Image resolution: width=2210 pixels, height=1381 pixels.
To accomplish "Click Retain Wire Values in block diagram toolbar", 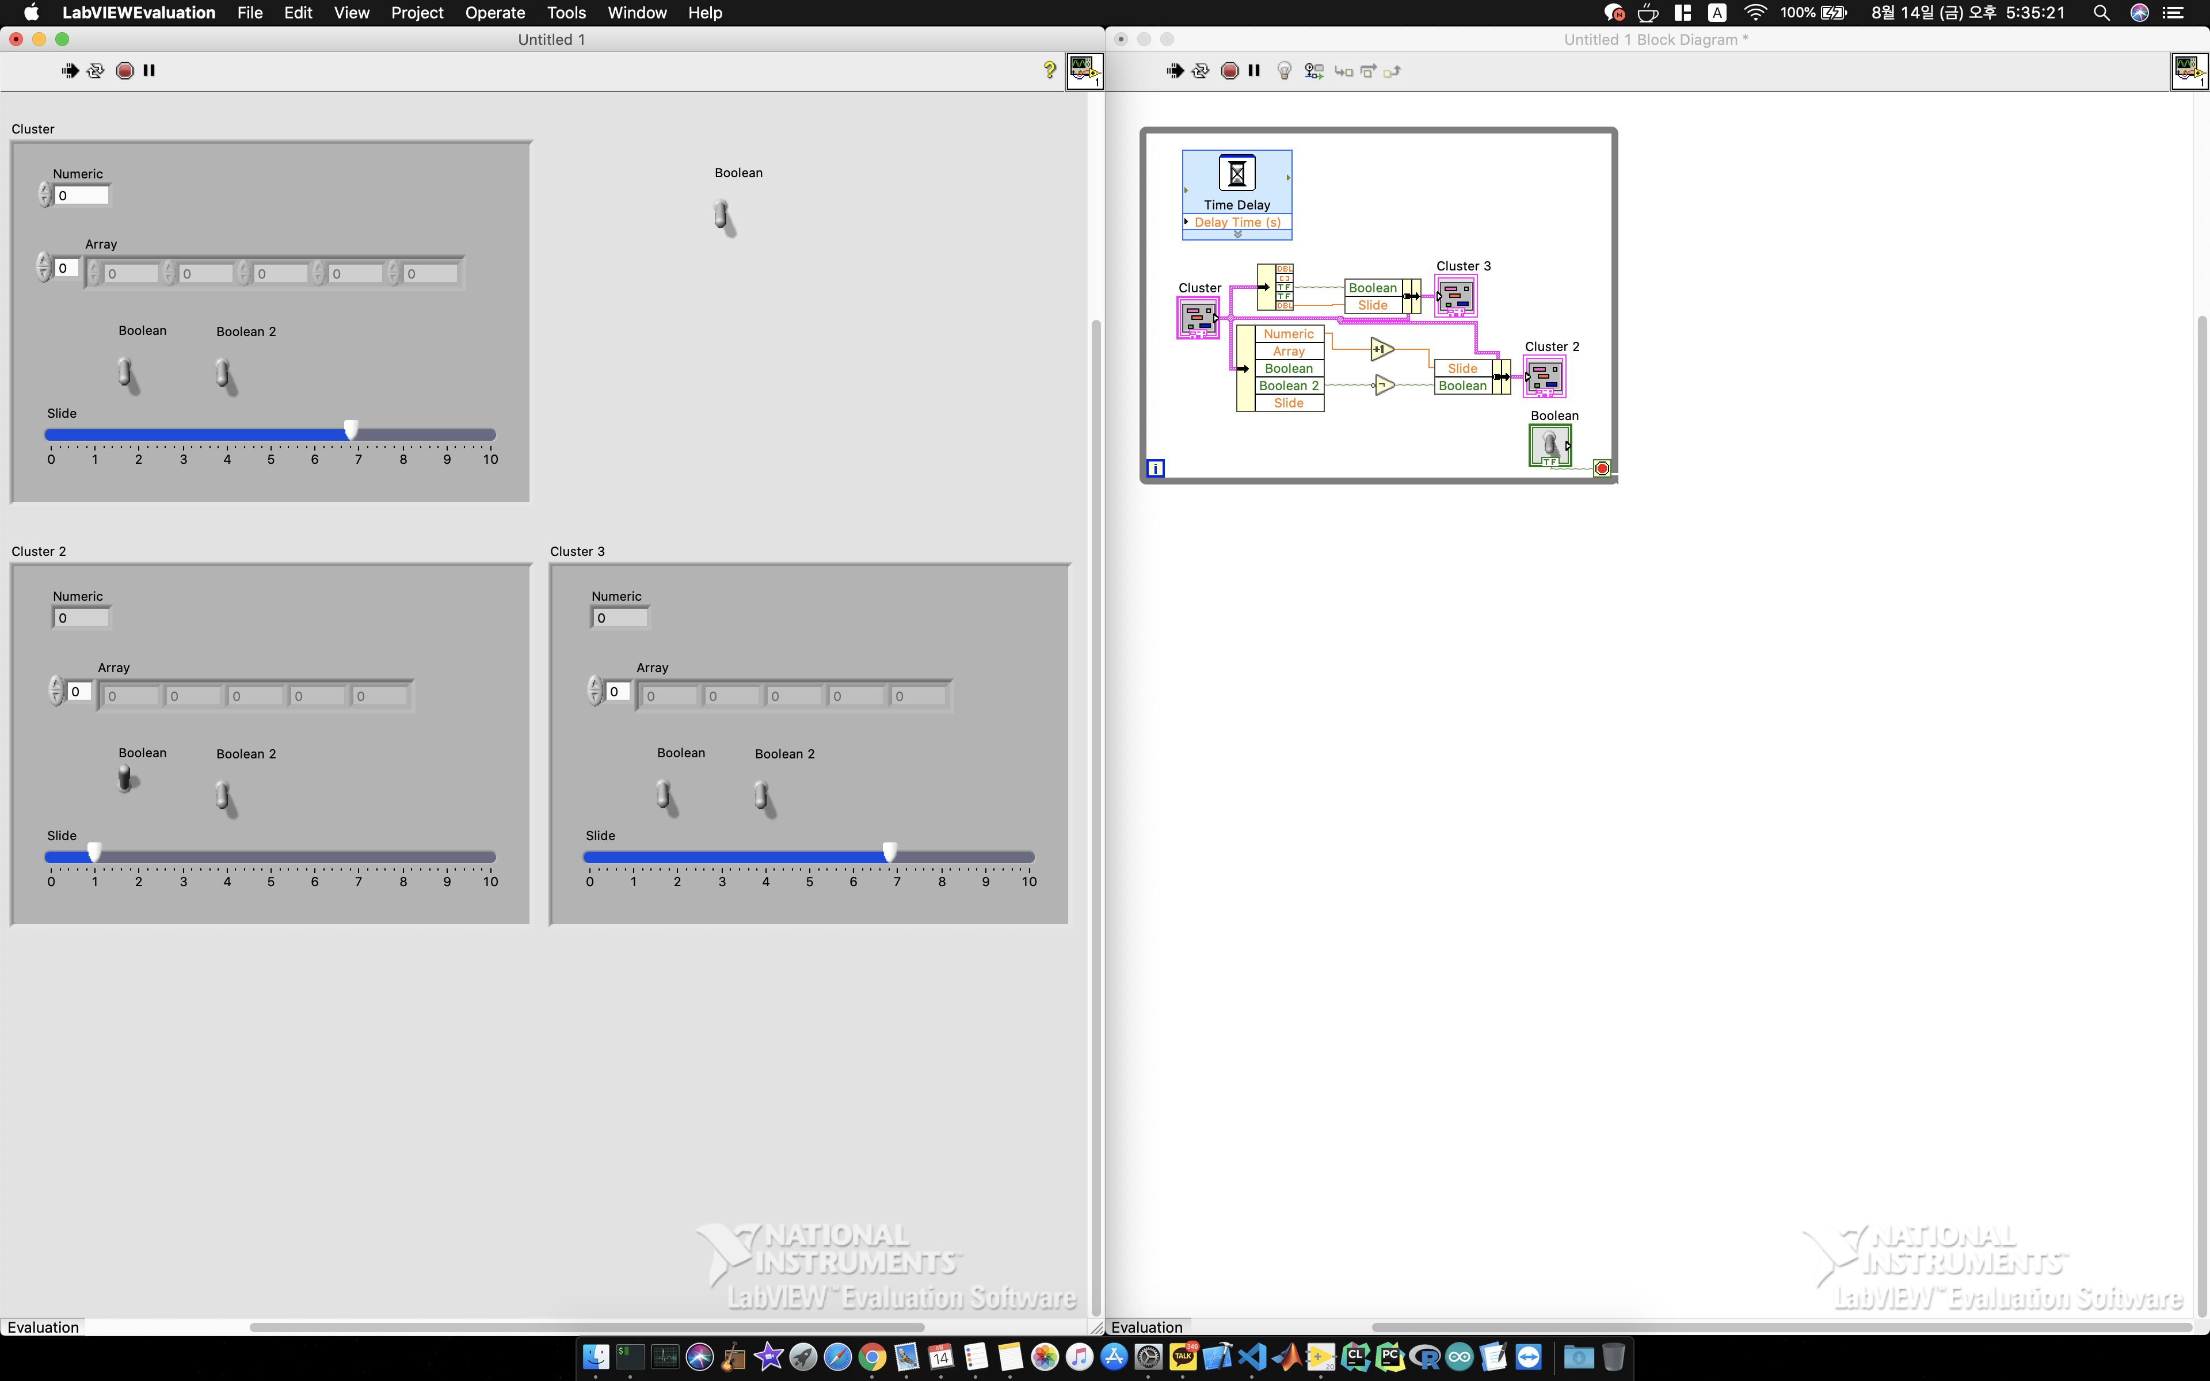I will pyautogui.click(x=1314, y=70).
